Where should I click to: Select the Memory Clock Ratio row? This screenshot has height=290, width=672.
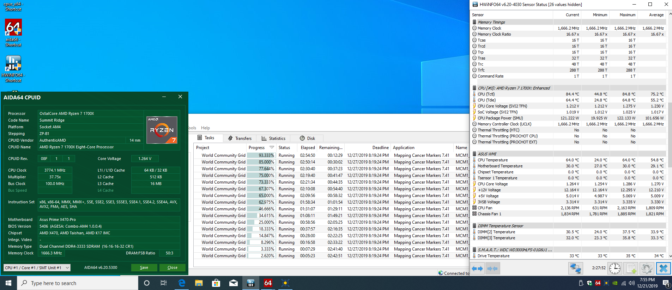[569, 34]
